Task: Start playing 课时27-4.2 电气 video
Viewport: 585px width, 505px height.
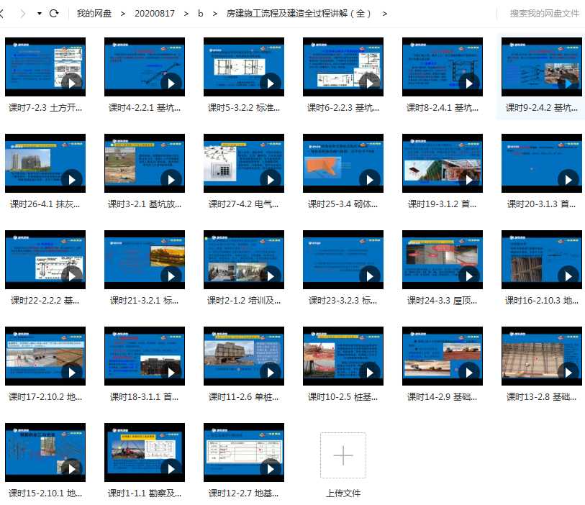Action: (x=270, y=179)
